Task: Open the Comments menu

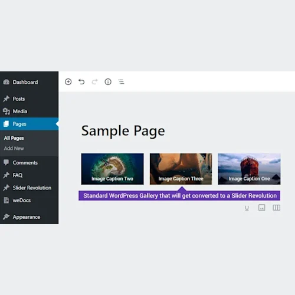Action: (25, 163)
